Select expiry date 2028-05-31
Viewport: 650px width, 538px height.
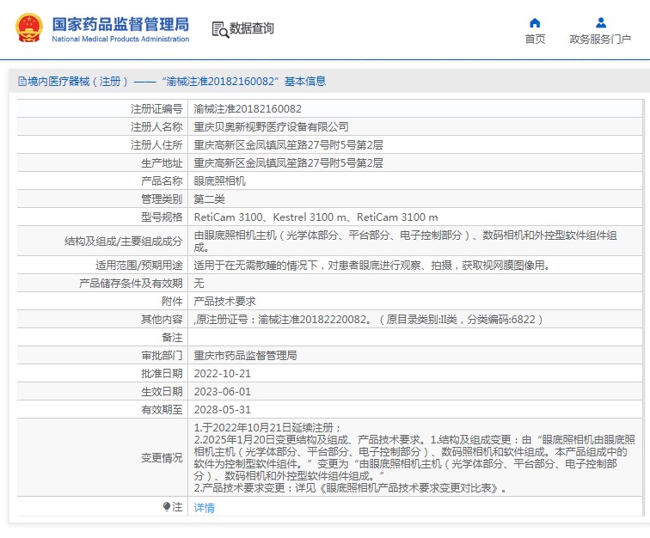pos(222,409)
